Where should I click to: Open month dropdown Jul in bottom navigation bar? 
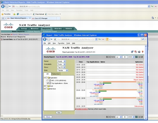119,117
